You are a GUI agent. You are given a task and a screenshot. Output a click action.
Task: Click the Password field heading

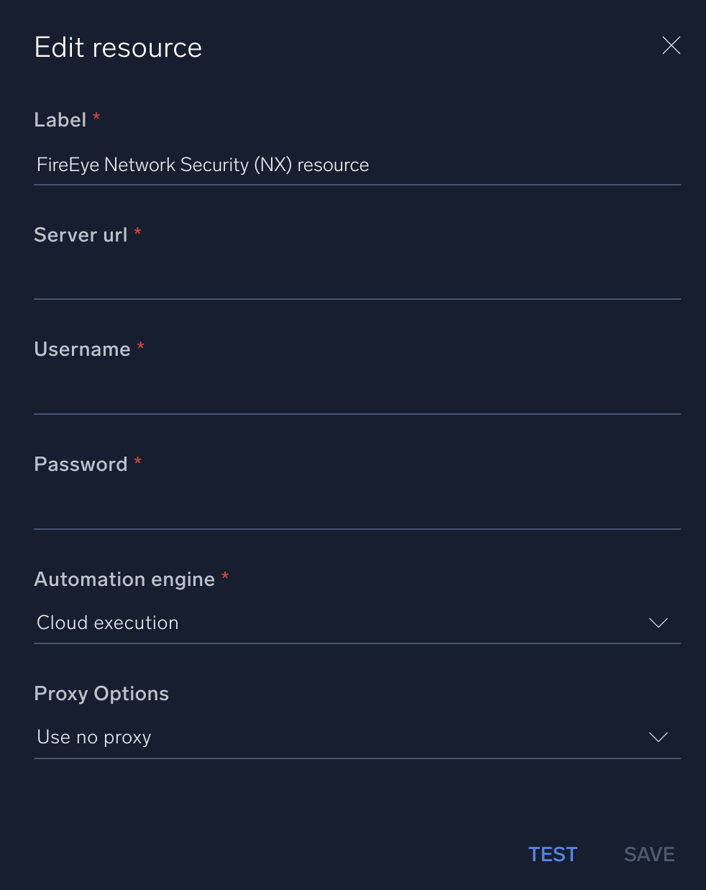coord(81,464)
